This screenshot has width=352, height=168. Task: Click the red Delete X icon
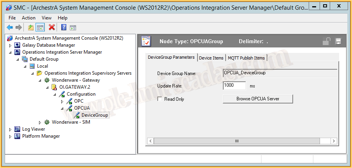point(52,27)
